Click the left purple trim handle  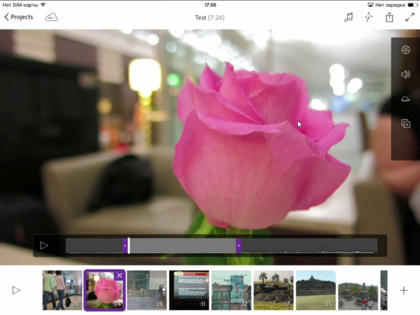point(125,246)
